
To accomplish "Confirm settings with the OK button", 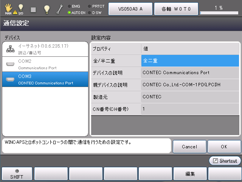I will click(x=224, y=146).
